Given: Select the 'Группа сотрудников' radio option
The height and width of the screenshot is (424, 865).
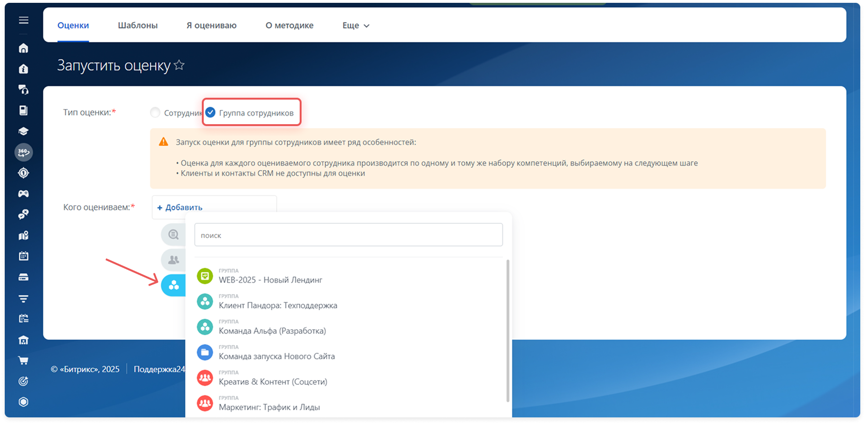Looking at the screenshot, I should point(210,112).
